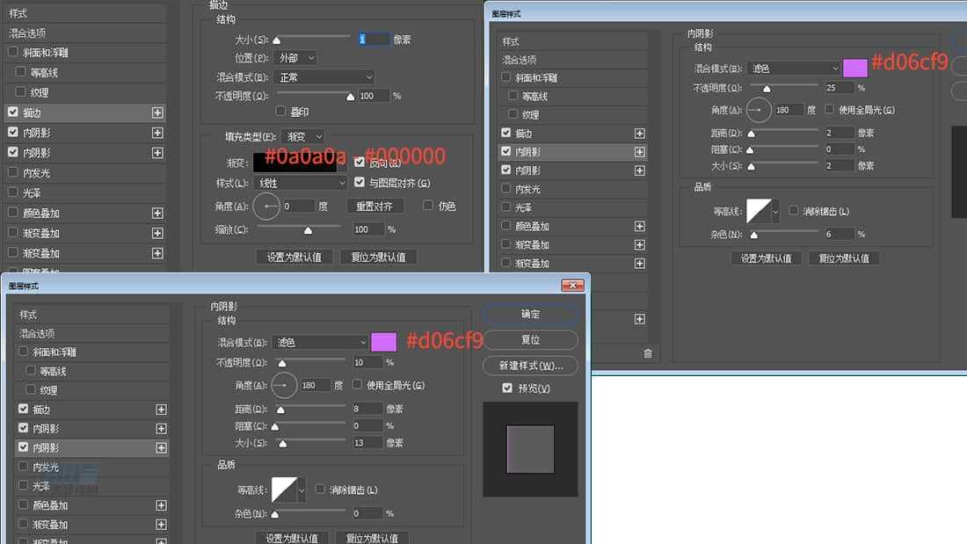Expand contour picker arrow in background 内阴影 dialog

click(x=775, y=212)
